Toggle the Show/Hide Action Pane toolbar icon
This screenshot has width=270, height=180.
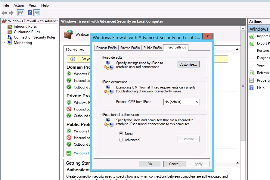coord(37,13)
